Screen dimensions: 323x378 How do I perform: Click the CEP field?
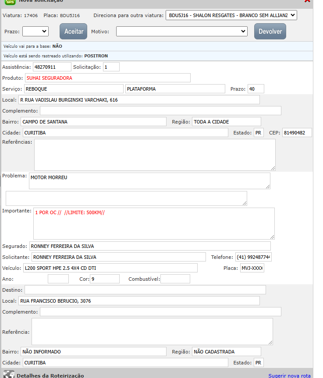pos(297,132)
